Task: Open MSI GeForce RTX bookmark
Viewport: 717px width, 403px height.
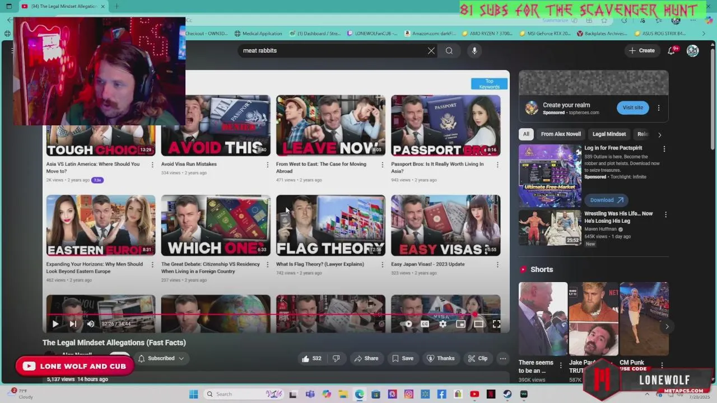Action: click(x=544, y=34)
